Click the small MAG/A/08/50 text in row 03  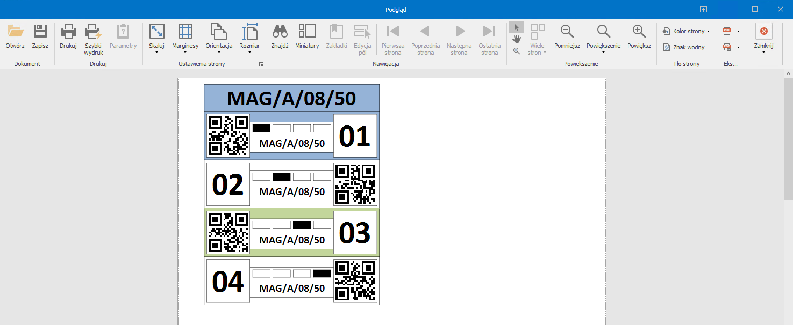point(292,240)
